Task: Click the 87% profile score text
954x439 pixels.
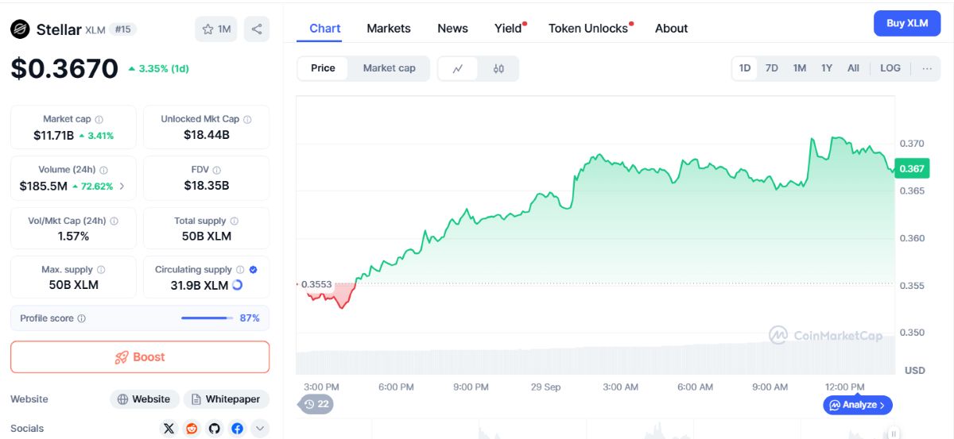Action: click(x=250, y=318)
